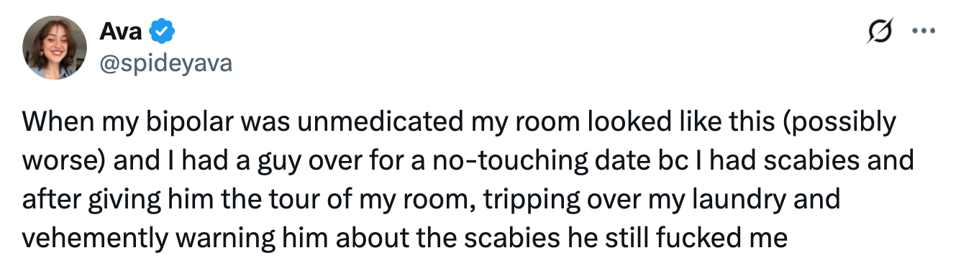
Task: Visit the @spideyava handle link
Action: click(166, 63)
